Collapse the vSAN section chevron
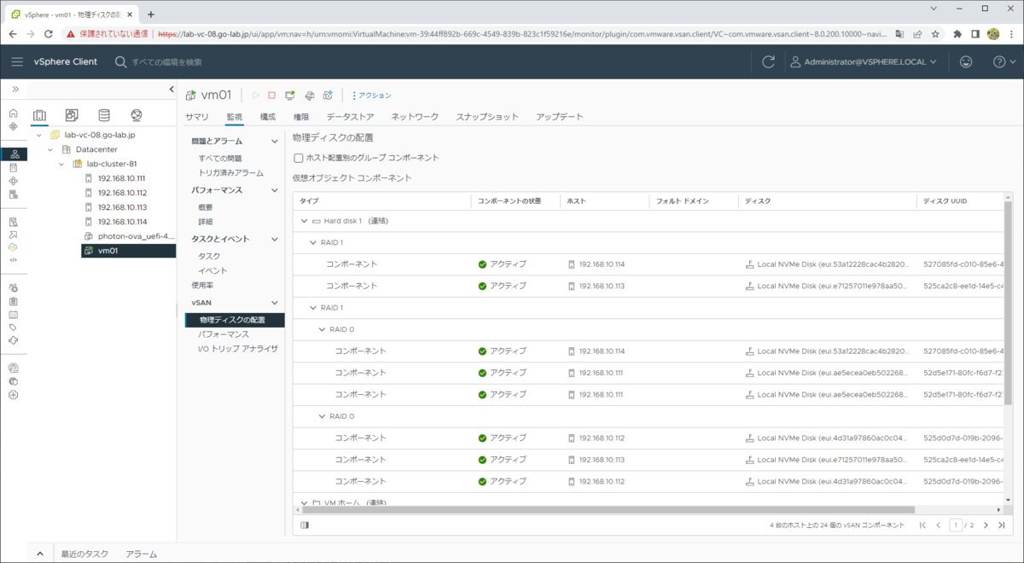 [275, 303]
